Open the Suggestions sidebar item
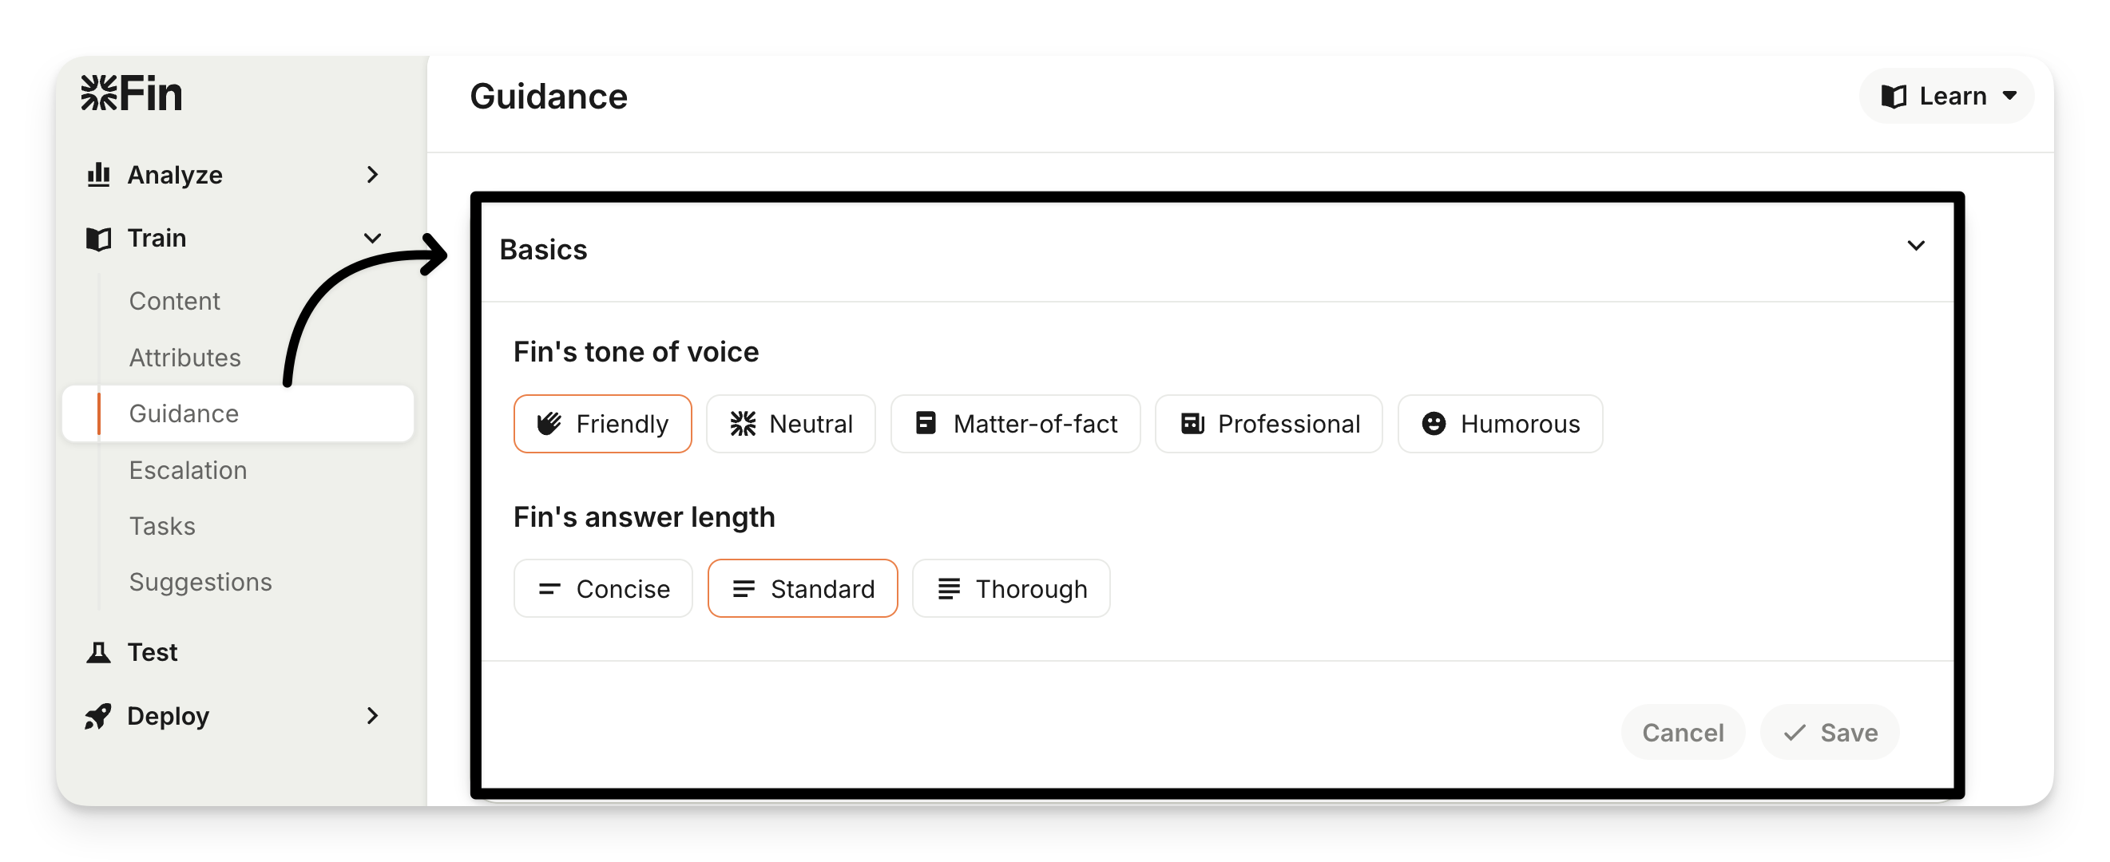 (x=200, y=582)
